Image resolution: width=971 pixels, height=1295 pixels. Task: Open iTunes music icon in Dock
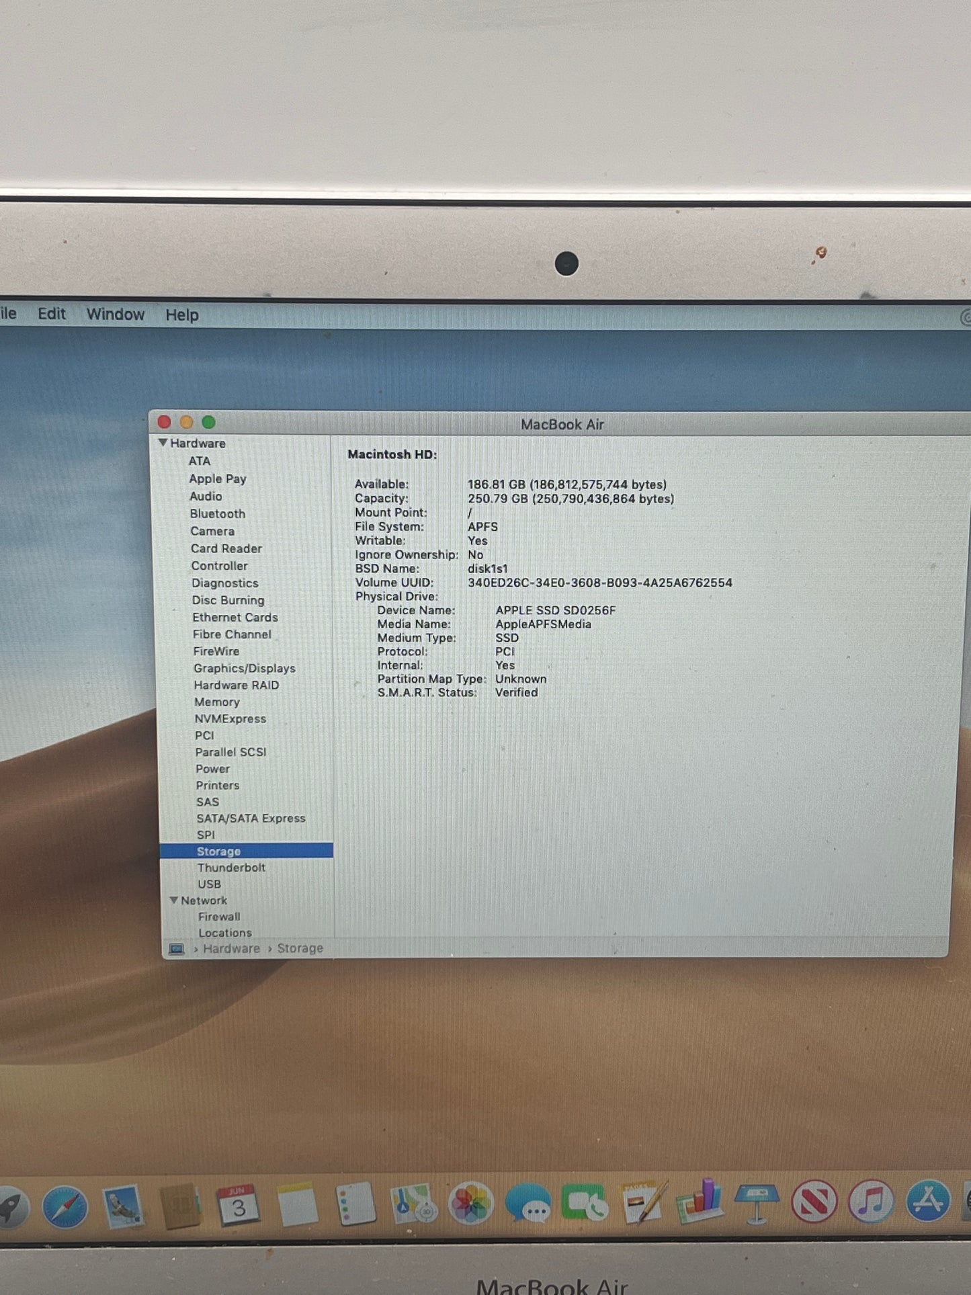click(x=872, y=1200)
